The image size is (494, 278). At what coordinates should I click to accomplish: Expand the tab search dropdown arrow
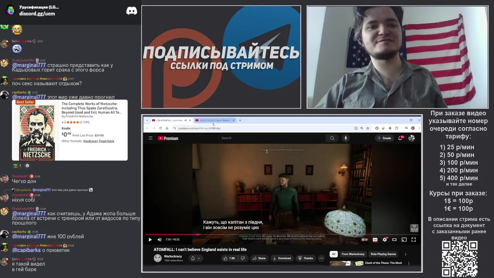pyautogui.click(x=147, y=120)
